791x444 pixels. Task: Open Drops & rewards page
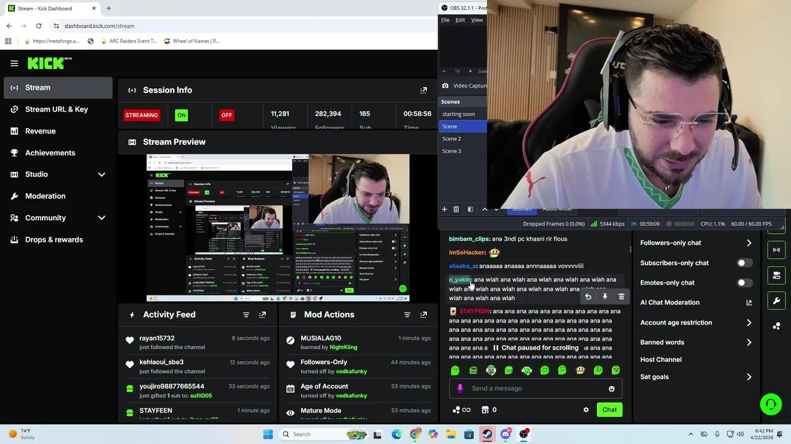click(58, 239)
